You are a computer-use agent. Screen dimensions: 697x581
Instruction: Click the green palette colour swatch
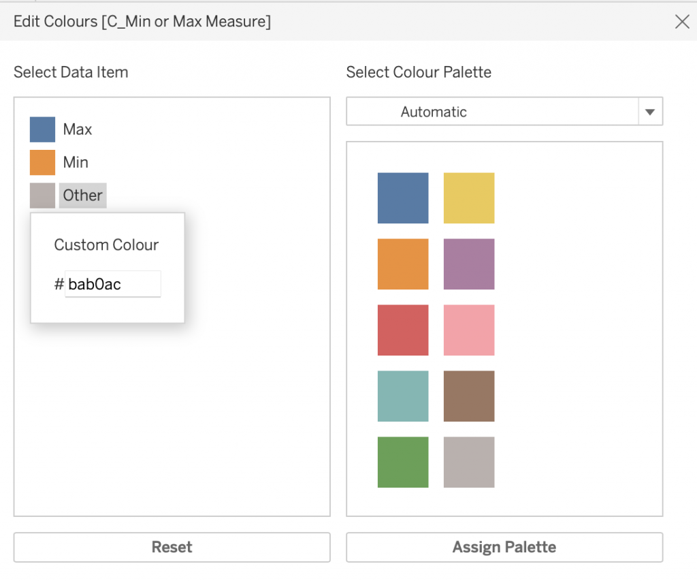pyautogui.click(x=403, y=462)
